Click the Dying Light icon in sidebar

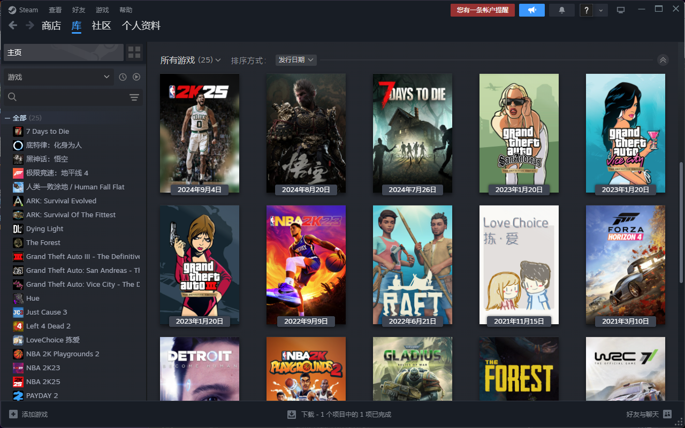point(18,228)
